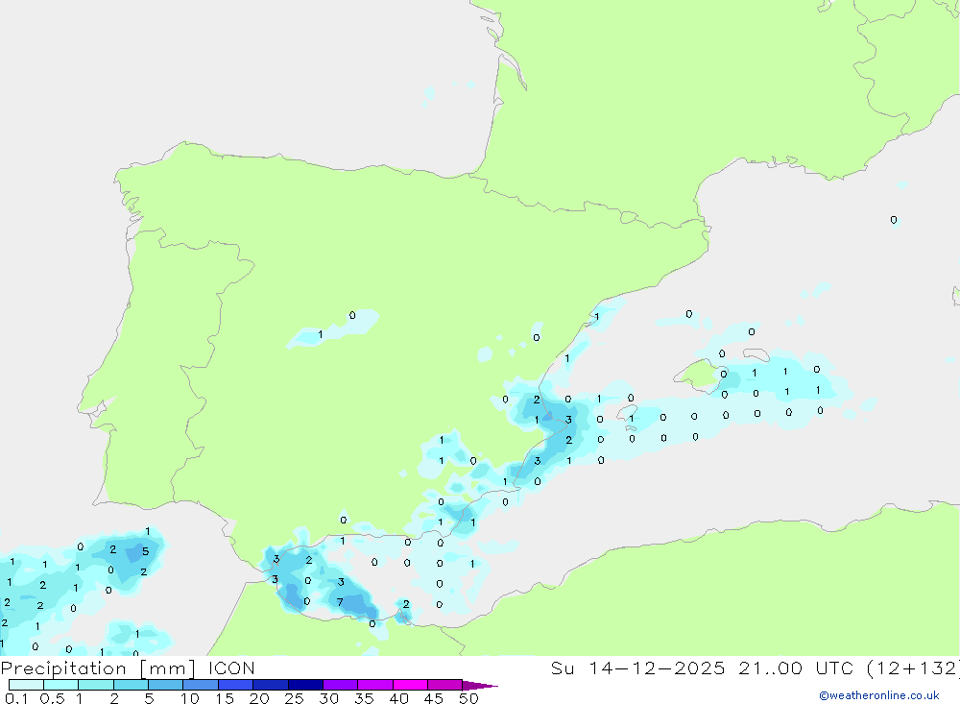Click the legend swatch between 0.5 and 1
Image resolution: width=960 pixels, height=704 pixels.
(x=61, y=685)
